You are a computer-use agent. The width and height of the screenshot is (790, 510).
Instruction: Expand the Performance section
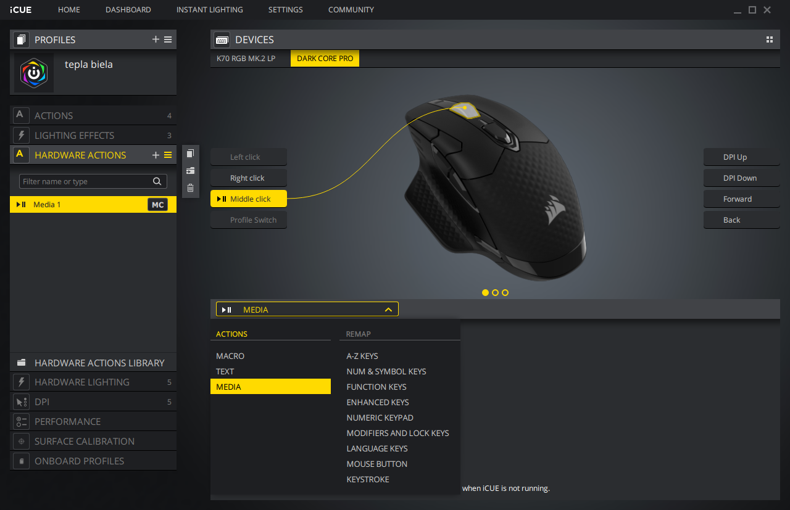point(93,421)
